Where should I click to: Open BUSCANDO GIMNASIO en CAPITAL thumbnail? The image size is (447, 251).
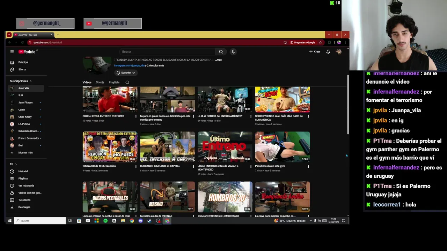(167, 147)
